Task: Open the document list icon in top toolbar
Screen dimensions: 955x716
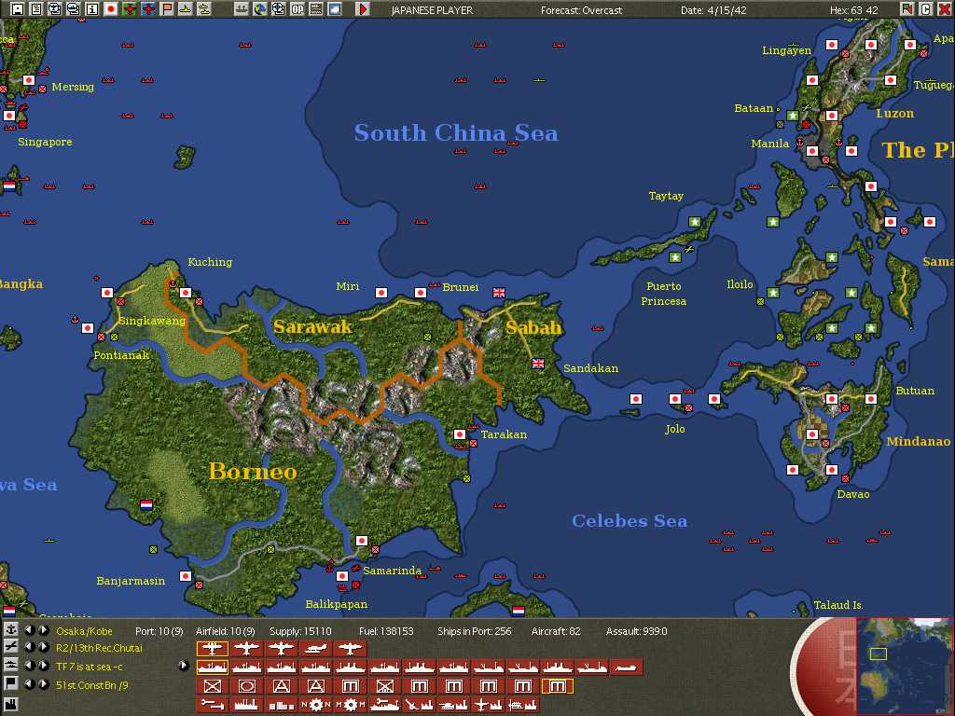Action: click(36, 9)
